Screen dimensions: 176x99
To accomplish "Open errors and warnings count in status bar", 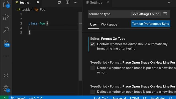I will pyautogui.click(x=36, y=98).
